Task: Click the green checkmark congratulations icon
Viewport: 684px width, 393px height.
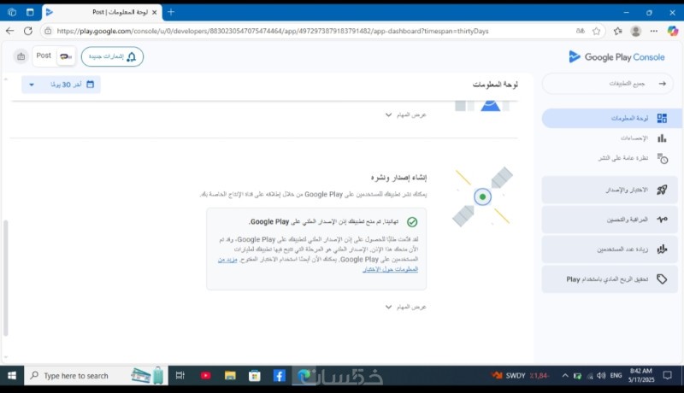Action: pyautogui.click(x=412, y=222)
